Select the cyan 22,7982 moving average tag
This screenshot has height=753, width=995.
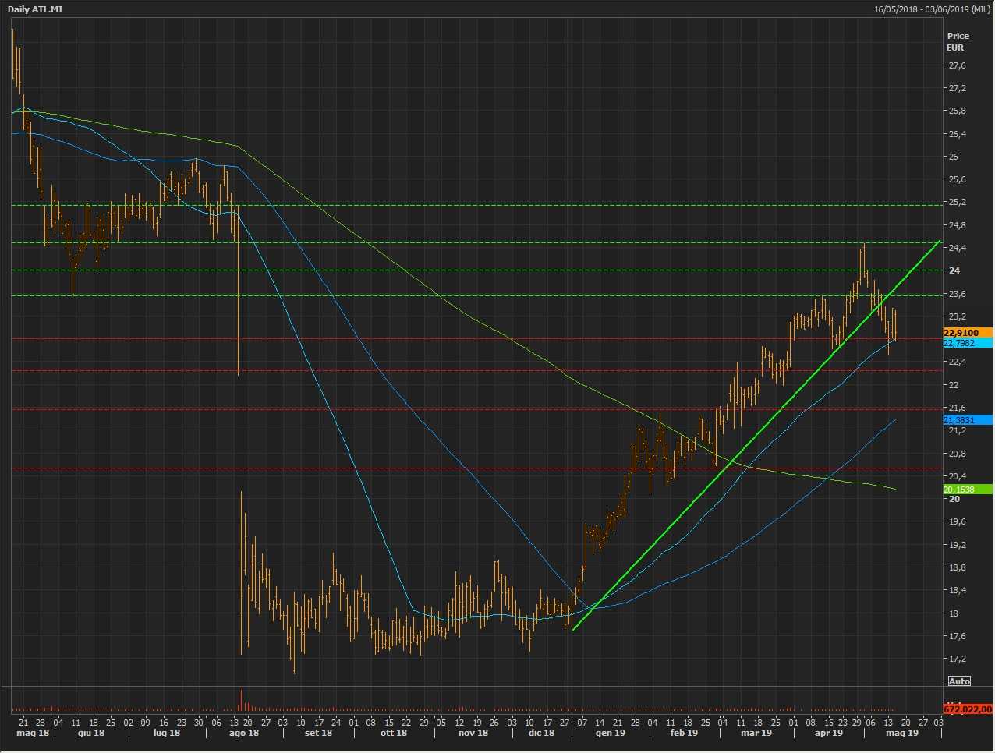coord(967,343)
